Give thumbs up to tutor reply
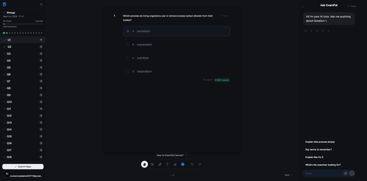 coord(317,31)
